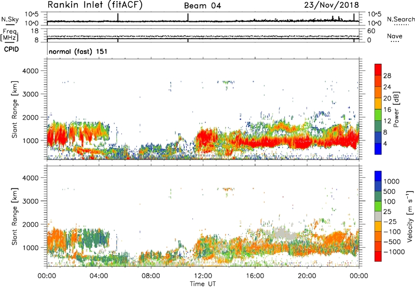Click the "28" value on the power colorbar
The height and width of the screenshot is (287, 415).
coord(387,76)
